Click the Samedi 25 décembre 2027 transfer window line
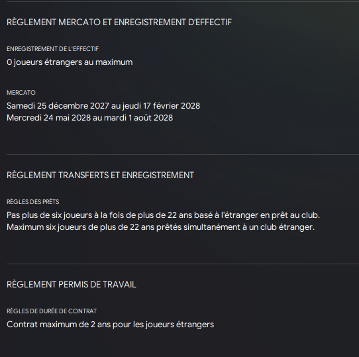This screenshot has width=359, height=357. [103, 106]
